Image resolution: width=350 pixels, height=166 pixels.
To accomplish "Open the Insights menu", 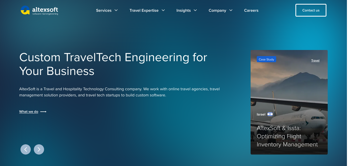I will coord(183,10).
